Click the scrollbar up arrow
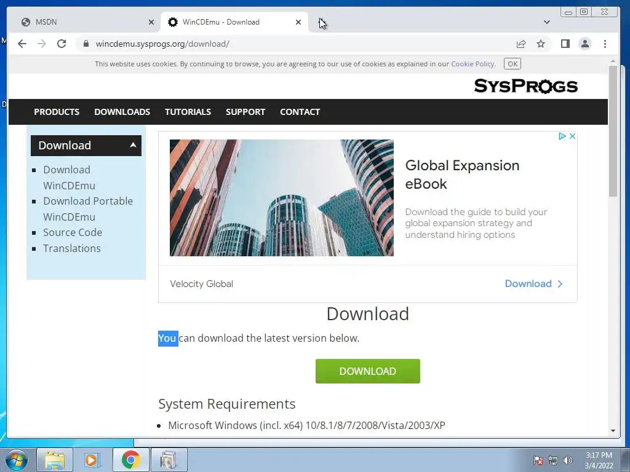Viewport: 630px width, 472px height. coord(613,61)
